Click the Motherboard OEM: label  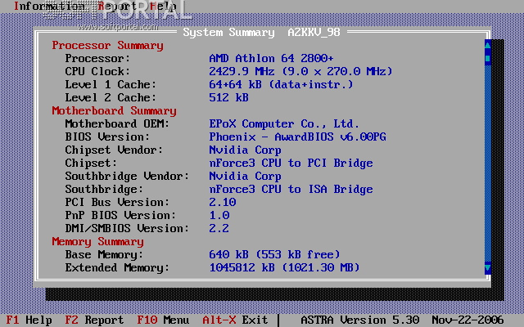click(117, 123)
